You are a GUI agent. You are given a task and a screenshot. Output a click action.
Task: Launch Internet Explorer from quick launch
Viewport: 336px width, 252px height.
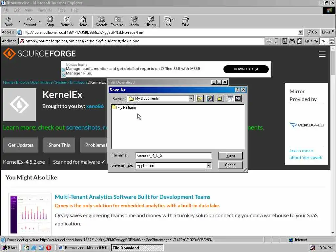tap(34, 248)
